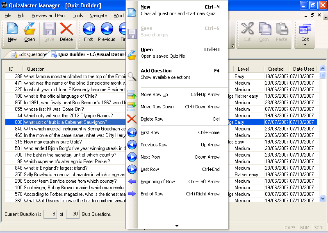Click the total questions field showing 30

73,214
